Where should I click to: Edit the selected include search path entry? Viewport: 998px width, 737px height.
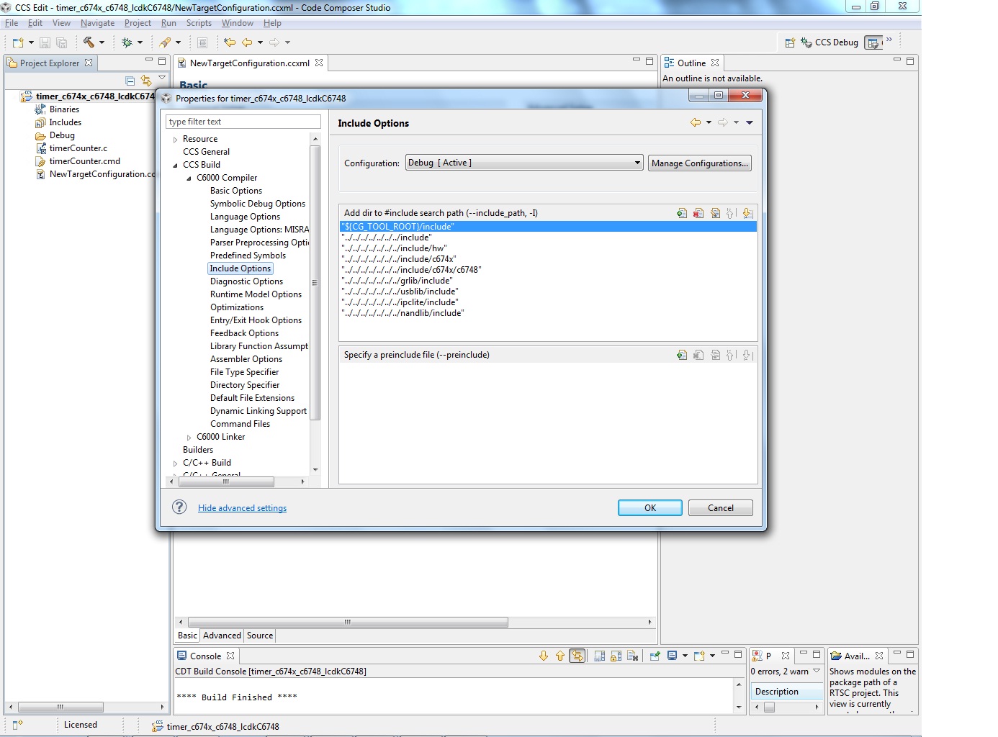[x=715, y=213]
